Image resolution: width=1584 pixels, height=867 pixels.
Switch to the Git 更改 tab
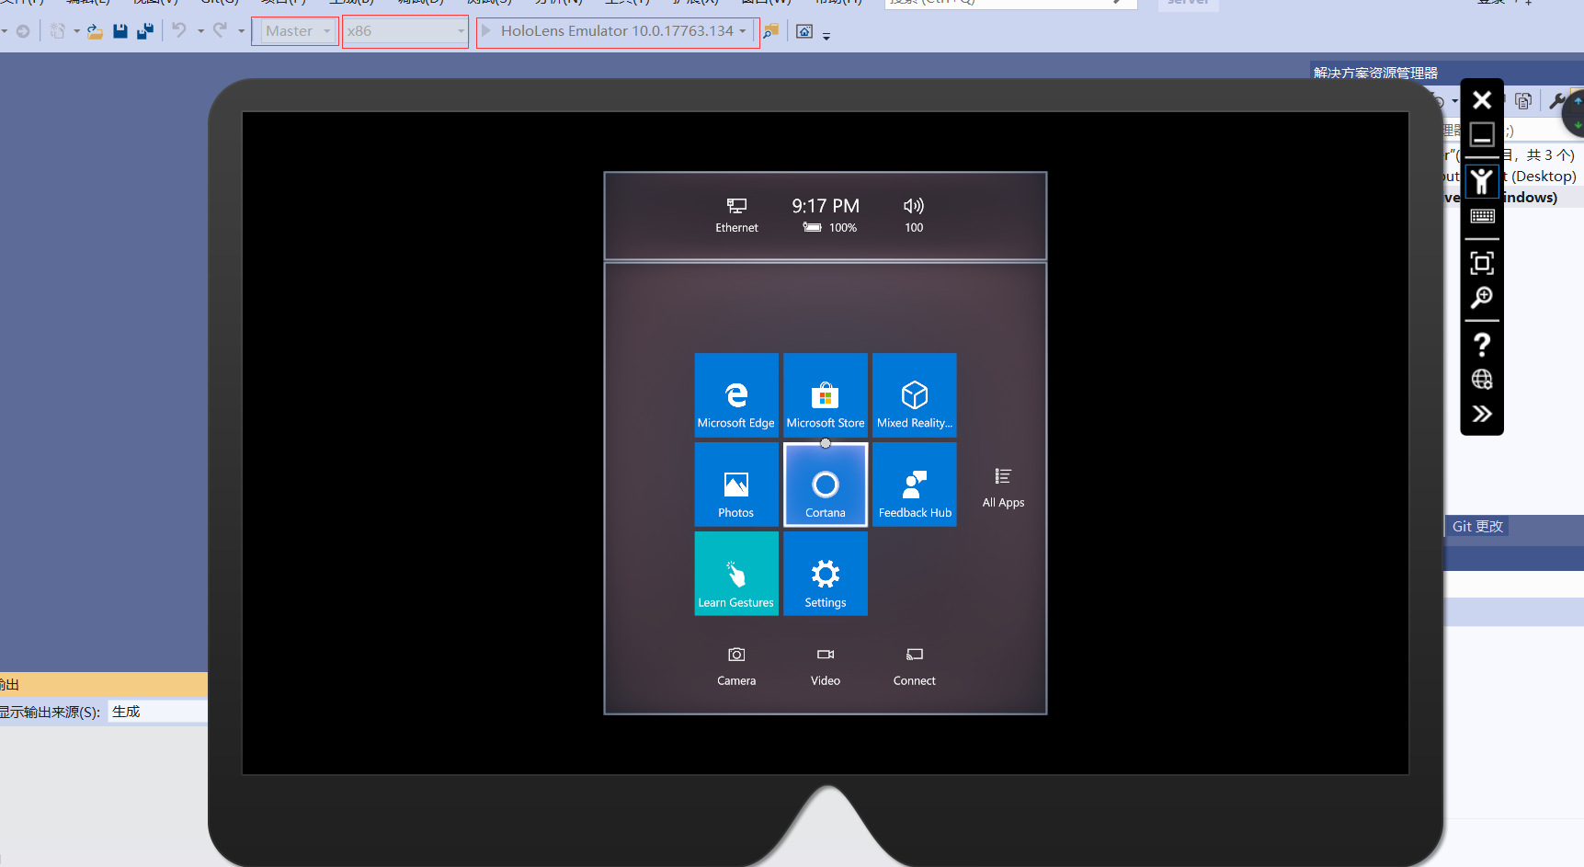click(x=1477, y=526)
